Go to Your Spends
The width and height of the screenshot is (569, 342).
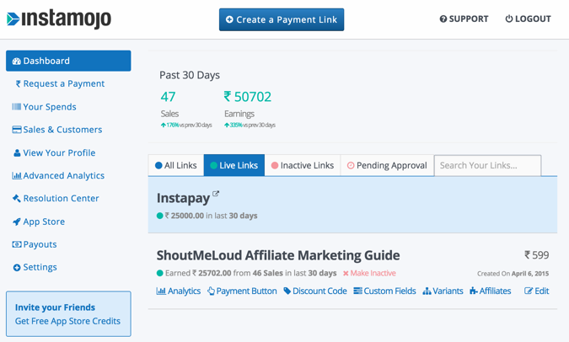pyautogui.click(x=45, y=107)
